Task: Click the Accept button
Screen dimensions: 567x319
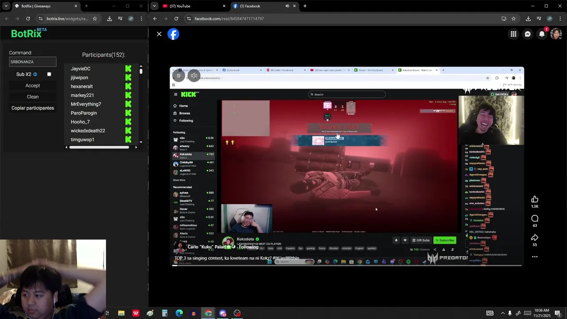Action: pyautogui.click(x=33, y=86)
